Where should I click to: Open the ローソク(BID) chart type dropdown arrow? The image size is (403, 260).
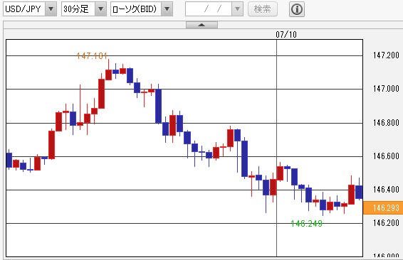click(x=167, y=9)
